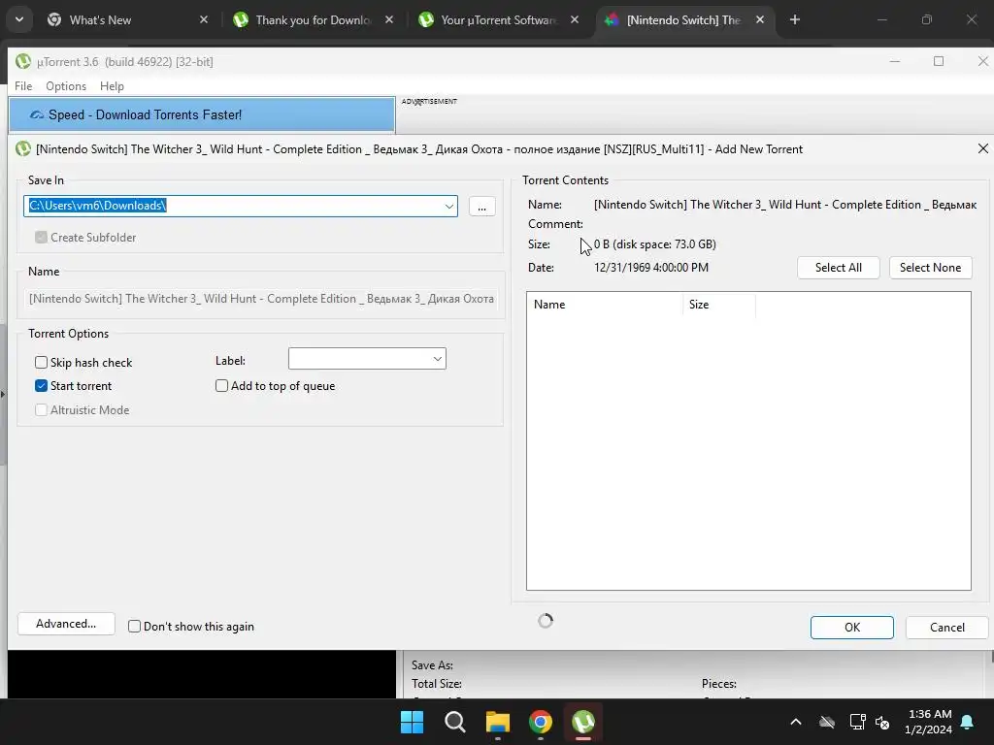
Task: Open network status tray icon
Action: pos(858,722)
